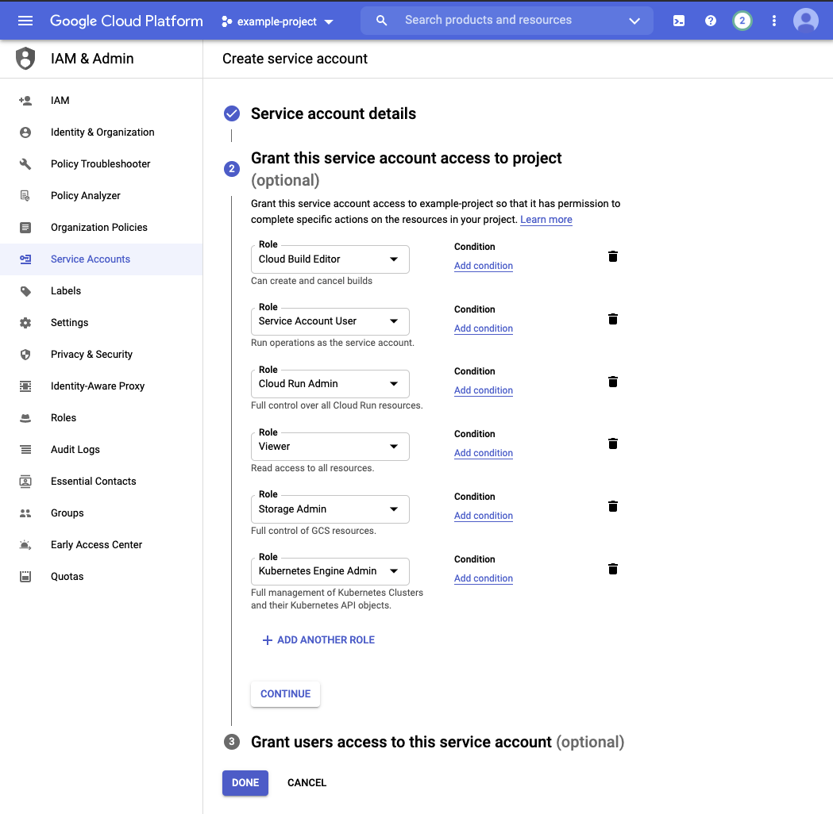Click the CONTINUE button

pyautogui.click(x=285, y=693)
